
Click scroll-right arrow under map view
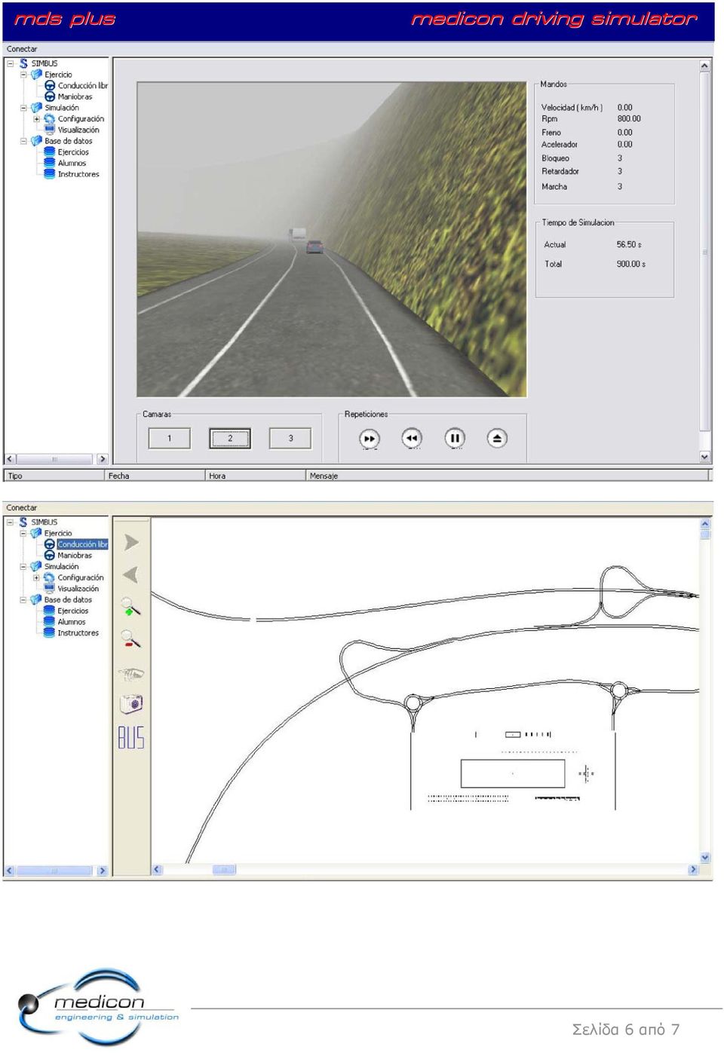693,870
